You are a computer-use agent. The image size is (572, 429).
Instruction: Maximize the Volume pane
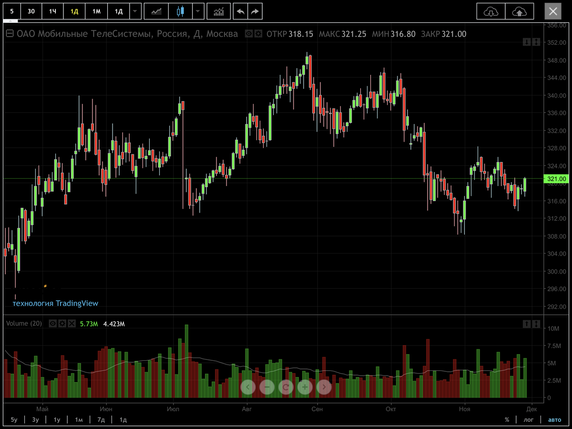(x=536, y=324)
